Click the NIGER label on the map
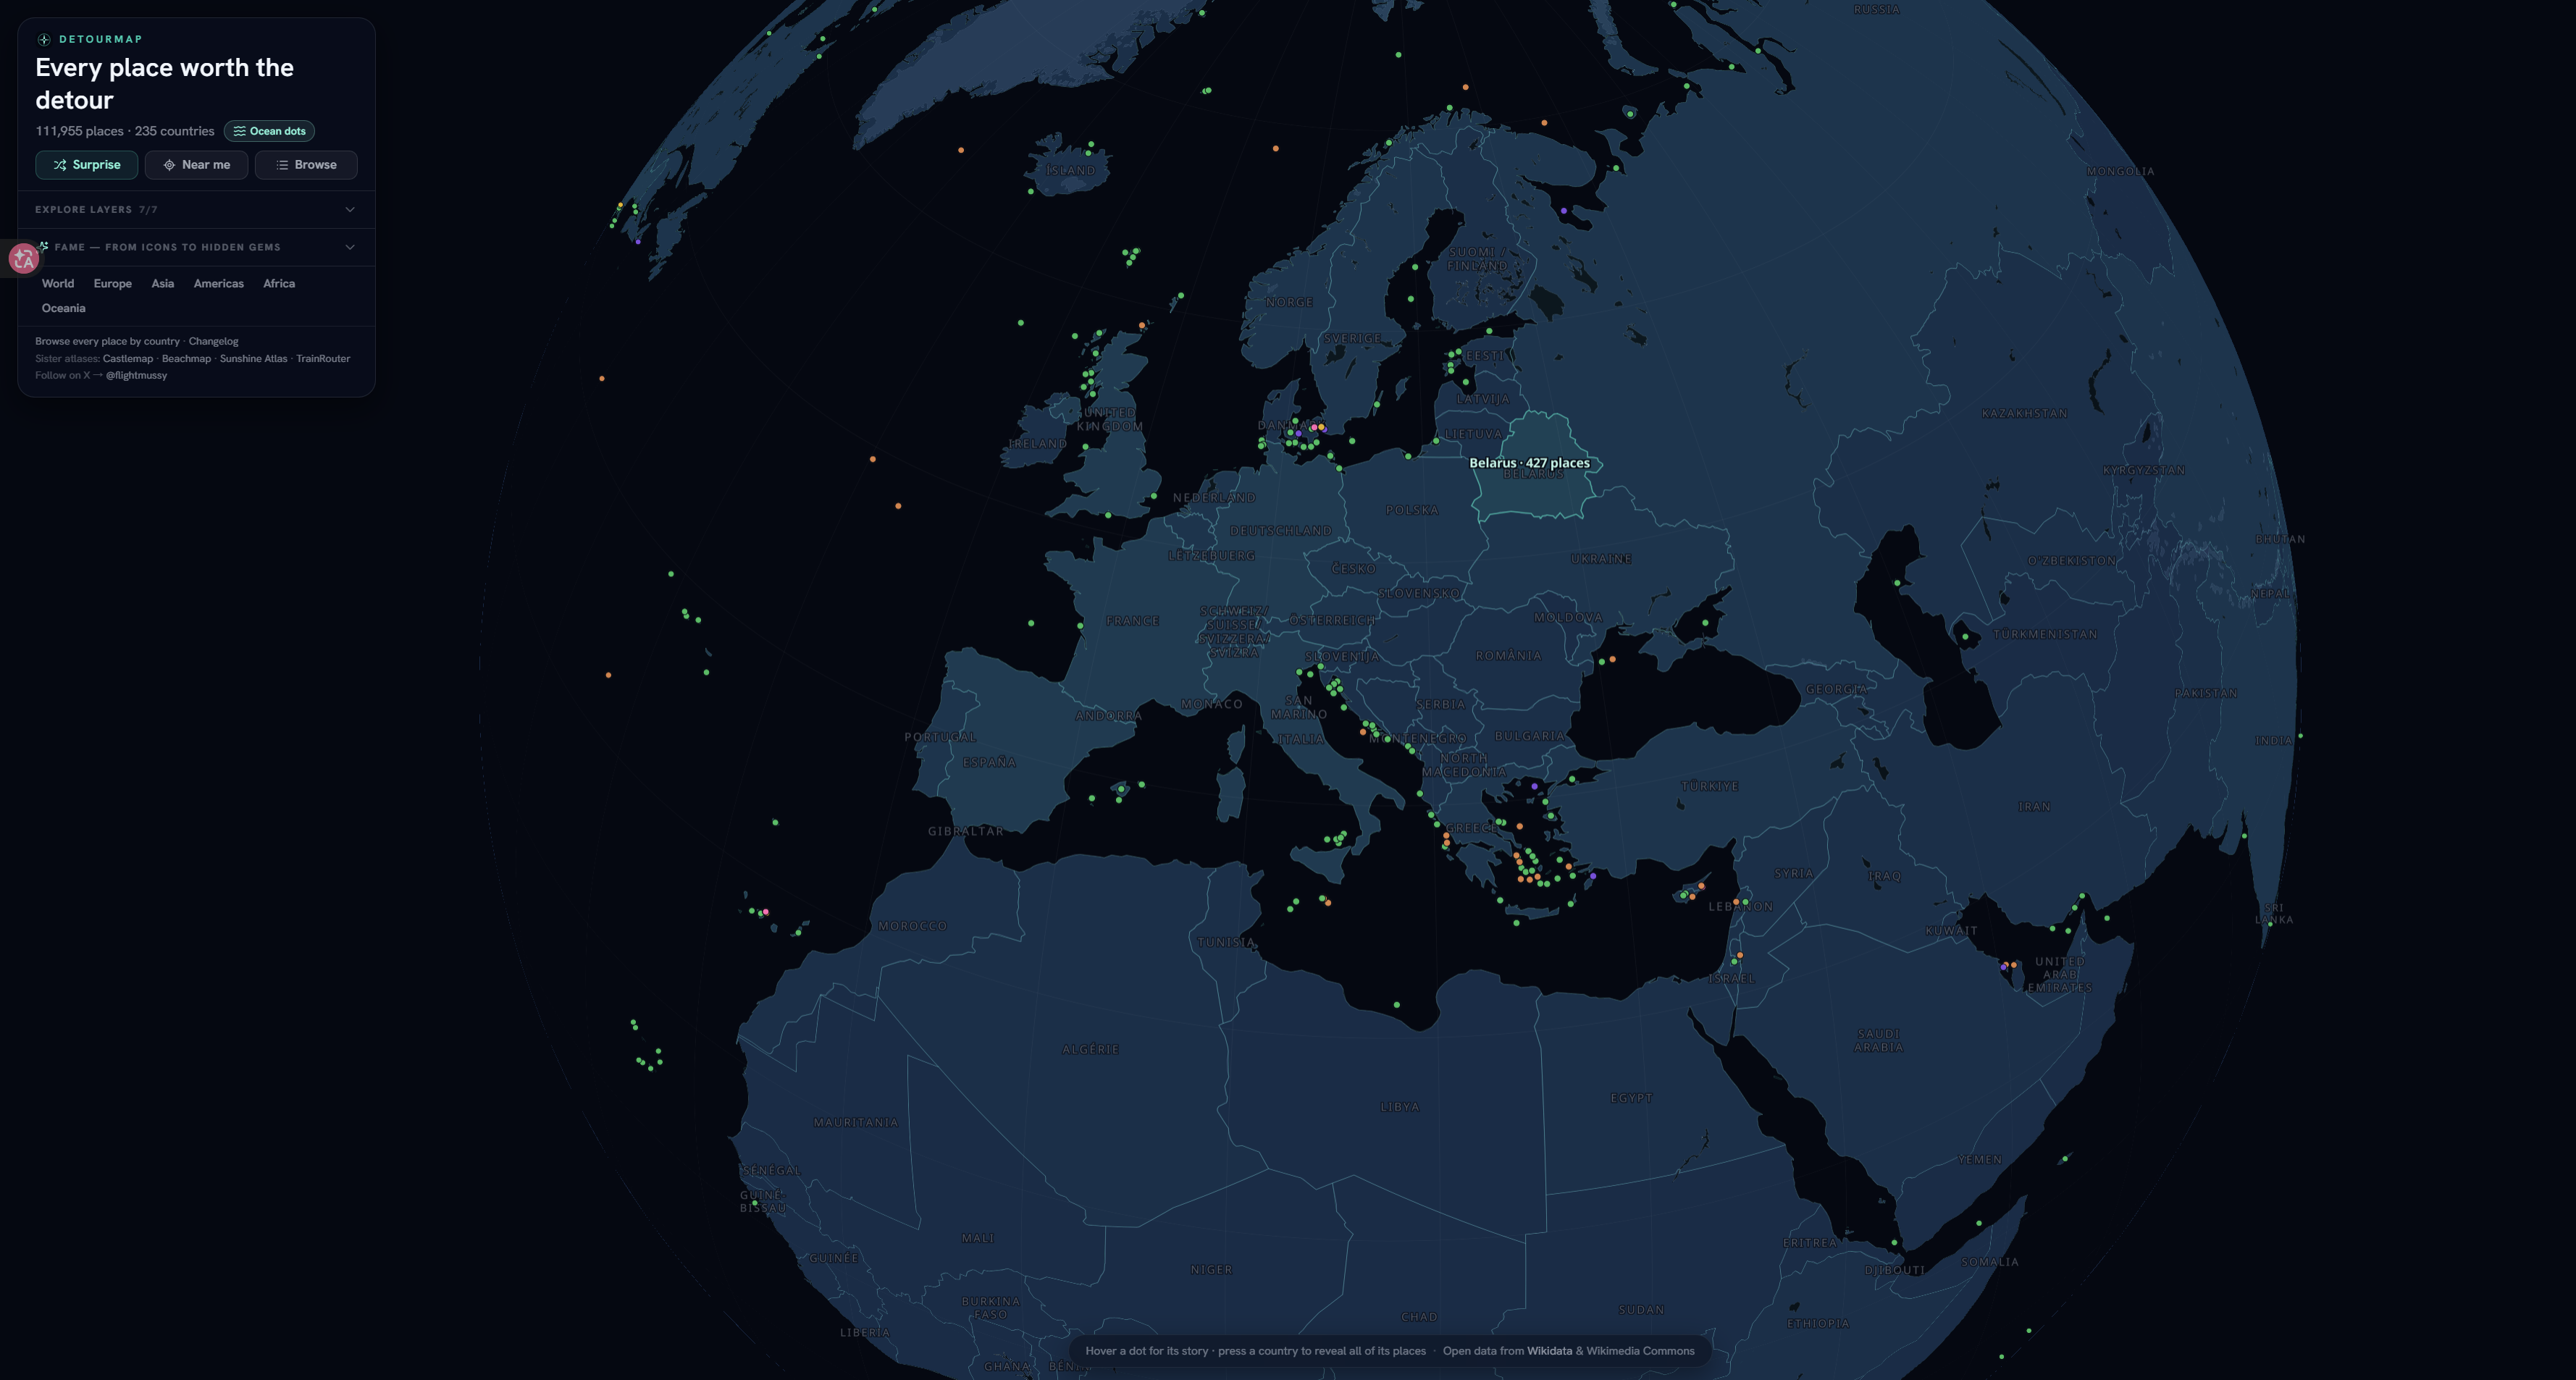 [x=1212, y=1270]
